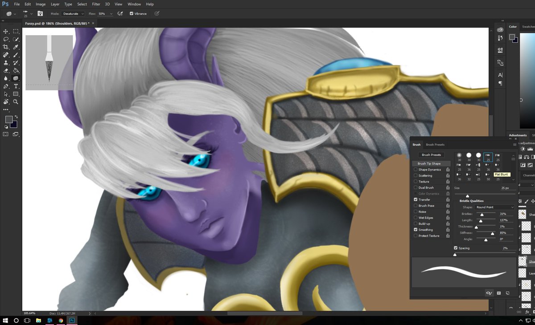Select the Hand tool

click(x=6, y=102)
